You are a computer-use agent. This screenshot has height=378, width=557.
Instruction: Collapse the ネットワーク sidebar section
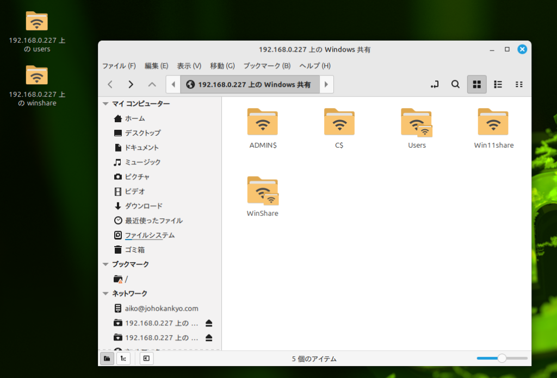(106, 294)
